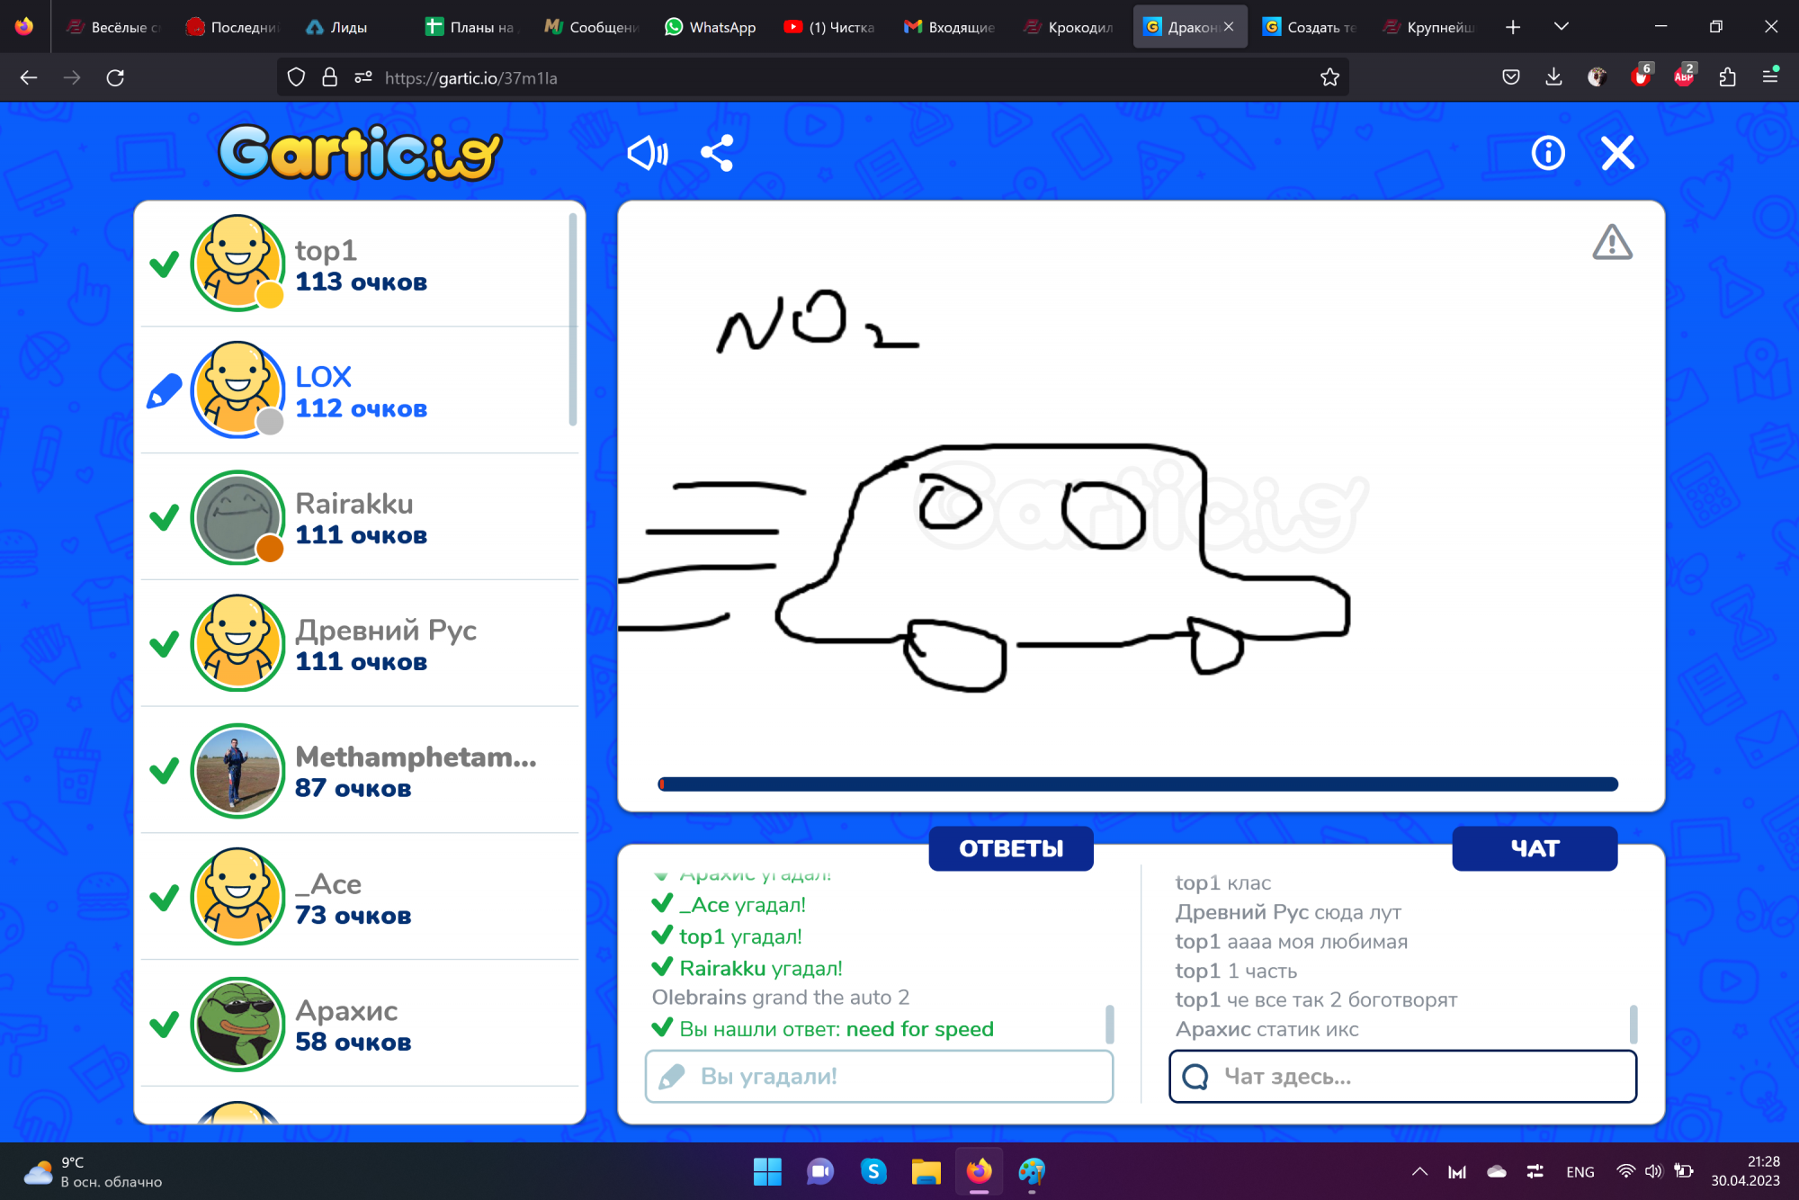Switch to the WhatsApp browser tab
The height and width of the screenshot is (1200, 1799).
click(x=710, y=26)
